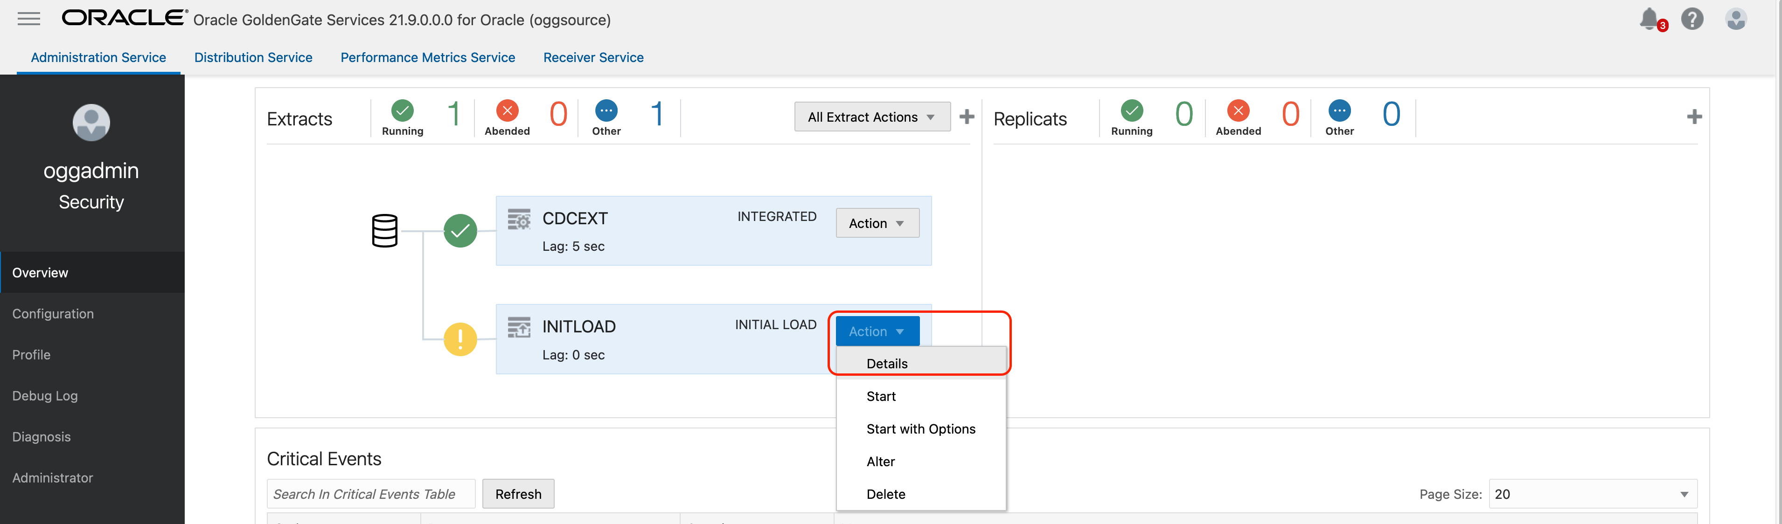Add a new Extract with the plus icon

pyautogui.click(x=967, y=117)
